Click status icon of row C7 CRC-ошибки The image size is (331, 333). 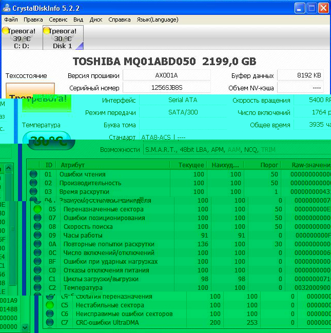(50, 322)
